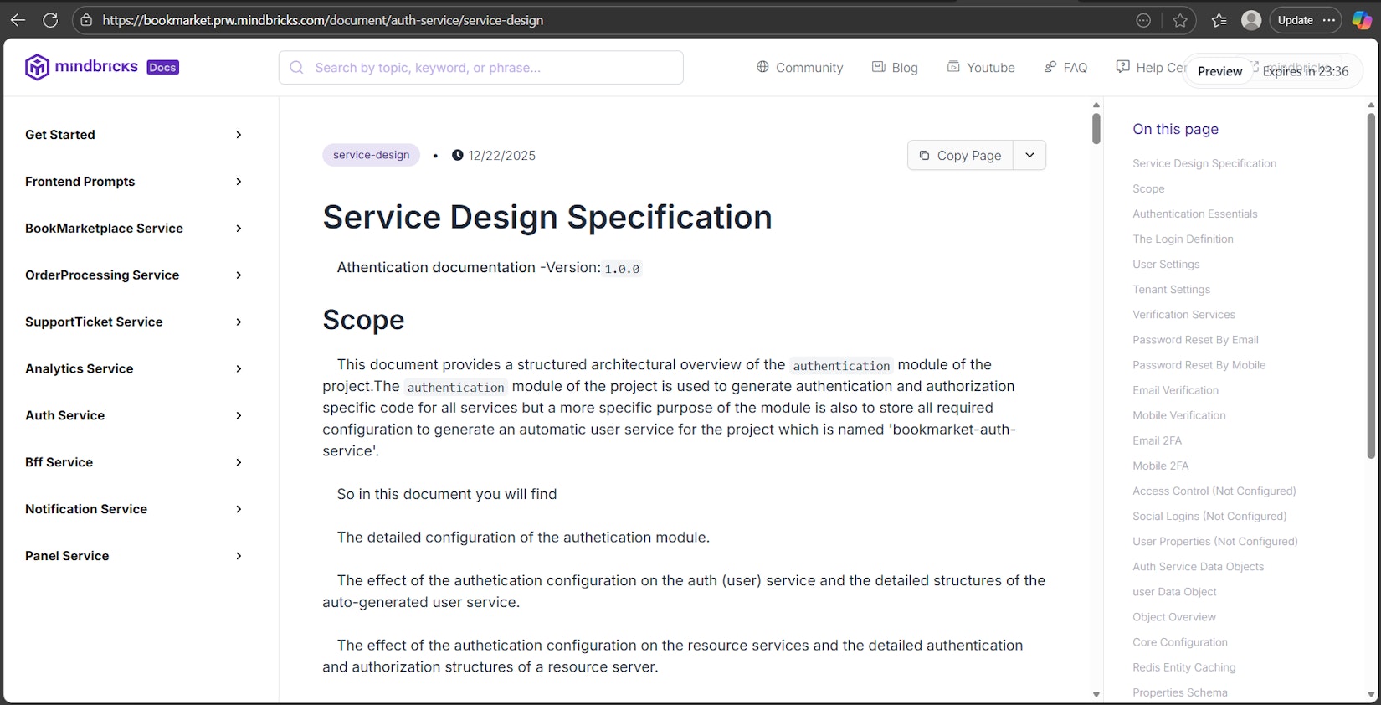The width and height of the screenshot is (1381, 705).
Task: Click the browser refresh icon
Action: (x=50, y=20)
